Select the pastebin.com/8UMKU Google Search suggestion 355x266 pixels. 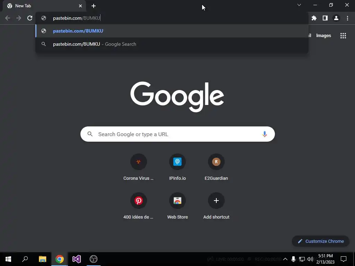click(172, 44)
